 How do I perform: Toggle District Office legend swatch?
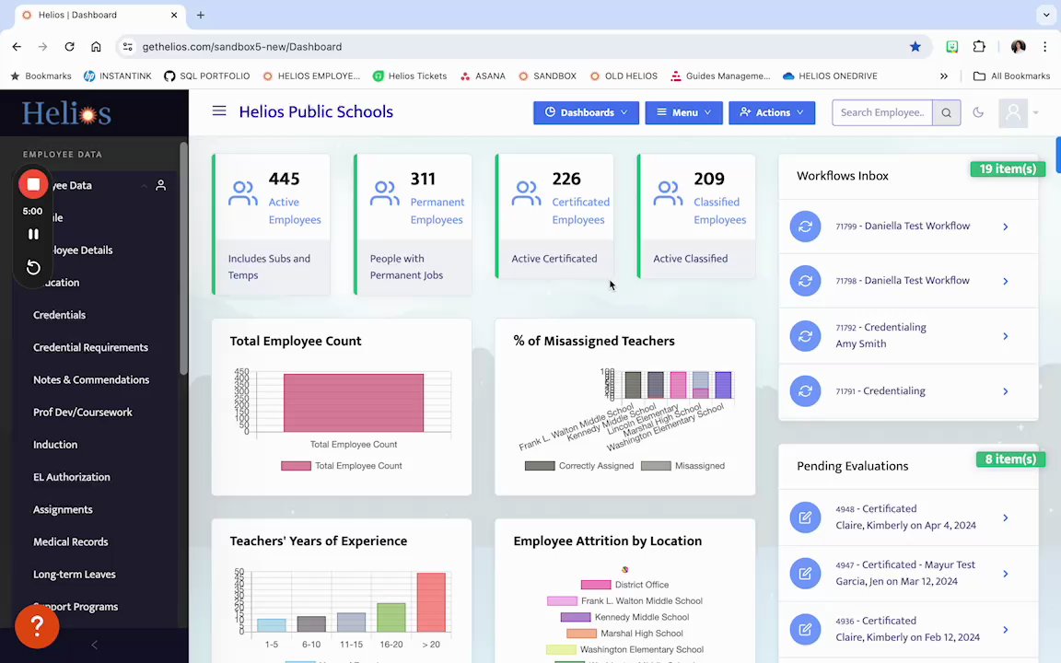click(596, 585)
